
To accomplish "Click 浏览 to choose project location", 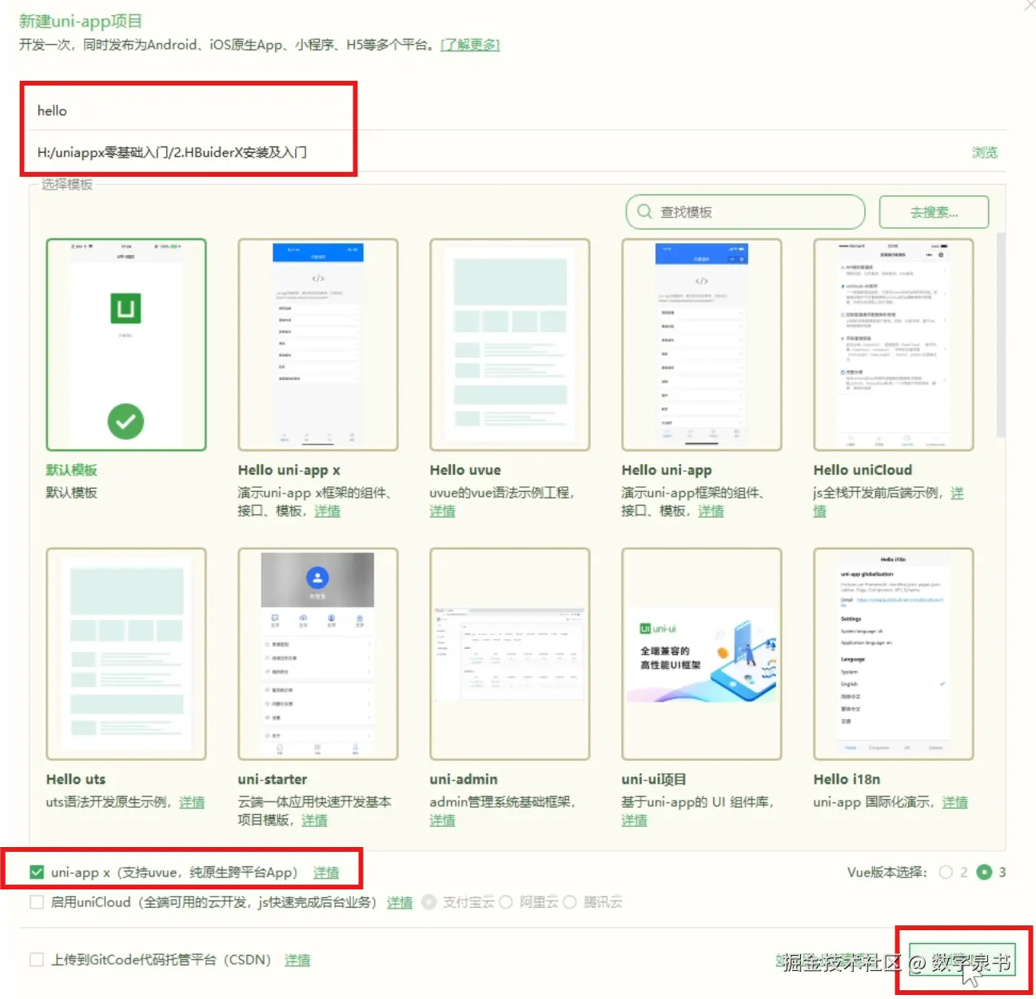I will pos(984,152).
